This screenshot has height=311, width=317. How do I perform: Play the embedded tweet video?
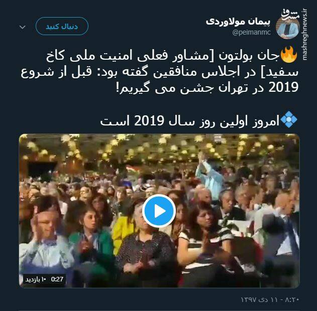click(x=159, y=211)
